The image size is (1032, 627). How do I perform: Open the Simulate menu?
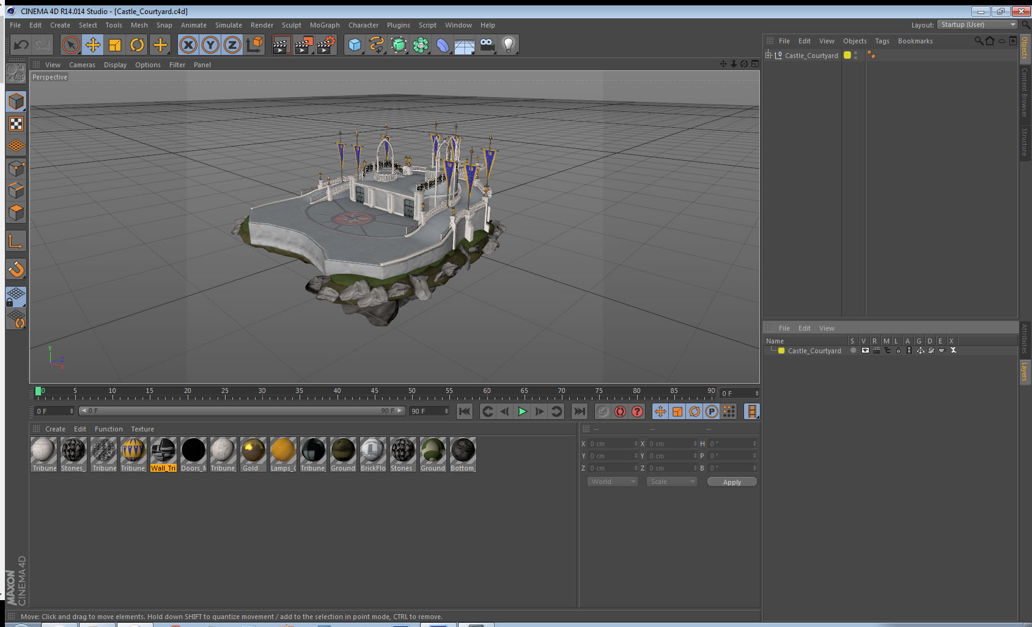(x=229, y=25)
